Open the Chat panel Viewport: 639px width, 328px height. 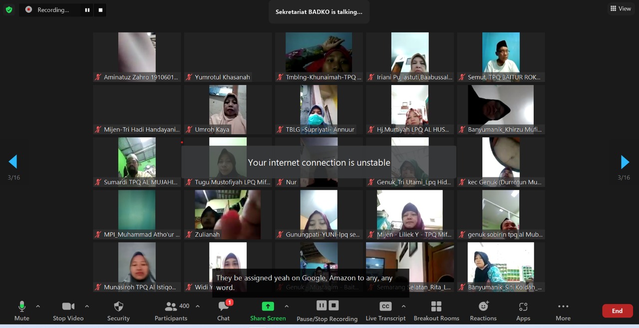click(224, 311)
